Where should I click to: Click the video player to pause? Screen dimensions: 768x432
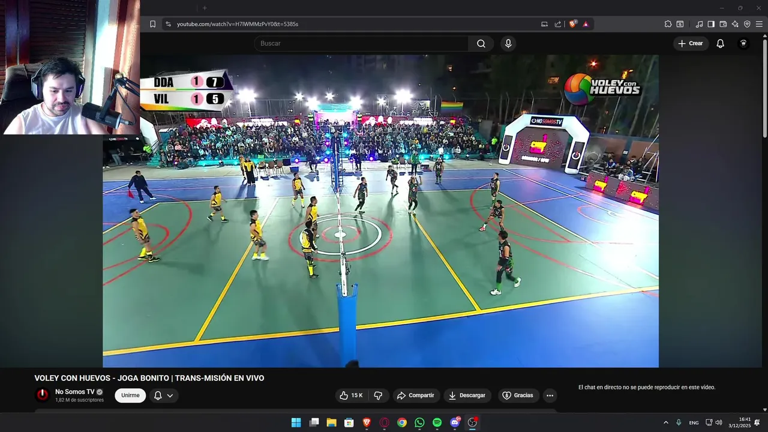[x=380, y=211]
